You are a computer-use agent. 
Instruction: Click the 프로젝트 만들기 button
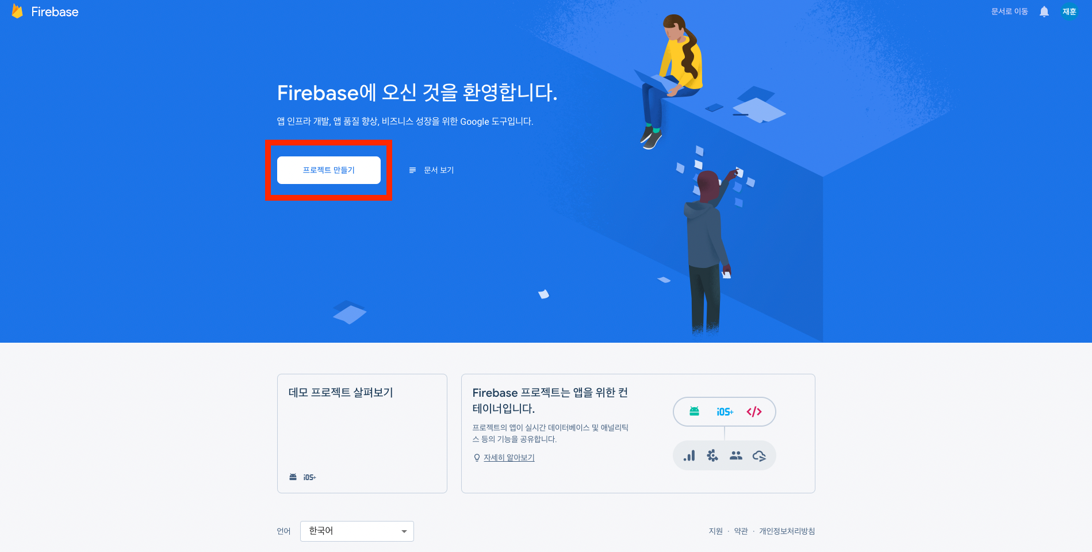(x=329, y=170)
